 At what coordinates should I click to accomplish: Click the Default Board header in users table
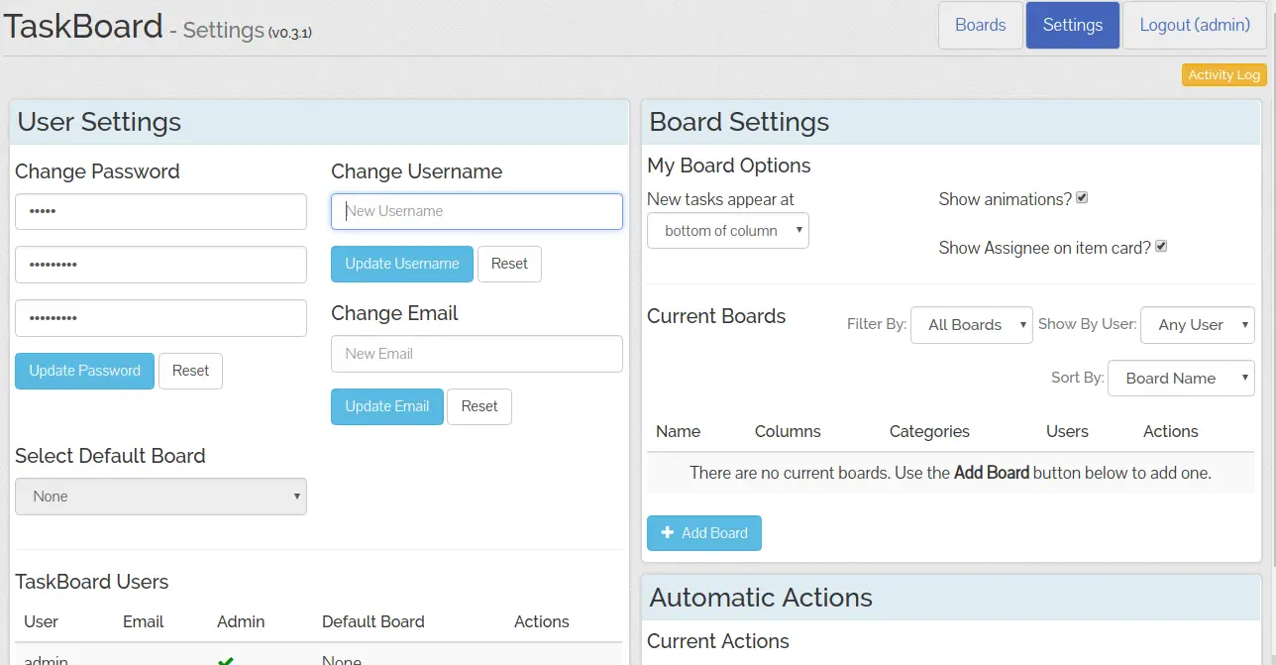pyautogui.click(x=372, y=621)
